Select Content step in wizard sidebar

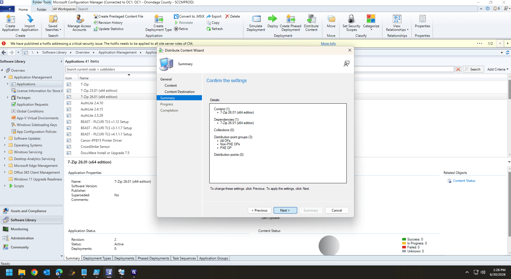click(171, 86)
